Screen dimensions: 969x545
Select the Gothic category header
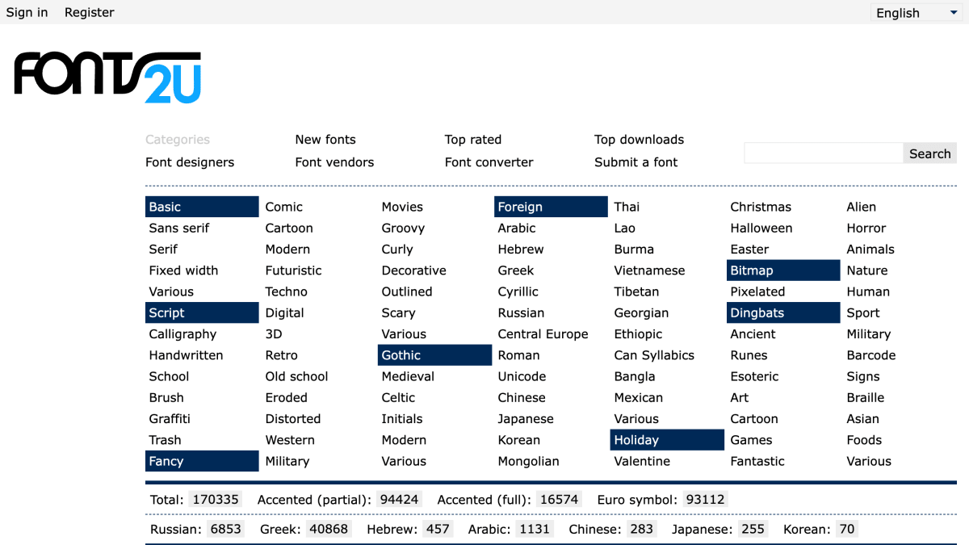pyautogui.click(x=434, y=355)
